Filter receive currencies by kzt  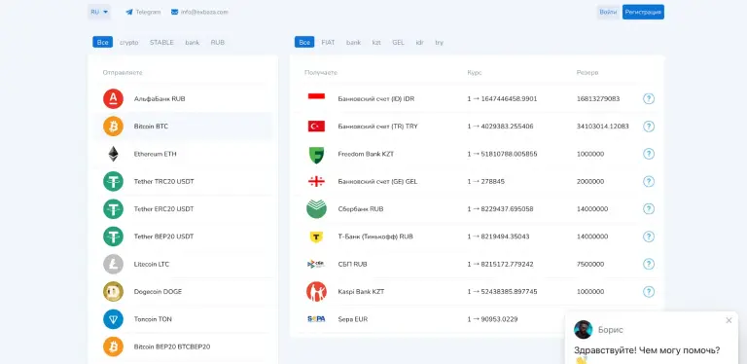point(376,43)
